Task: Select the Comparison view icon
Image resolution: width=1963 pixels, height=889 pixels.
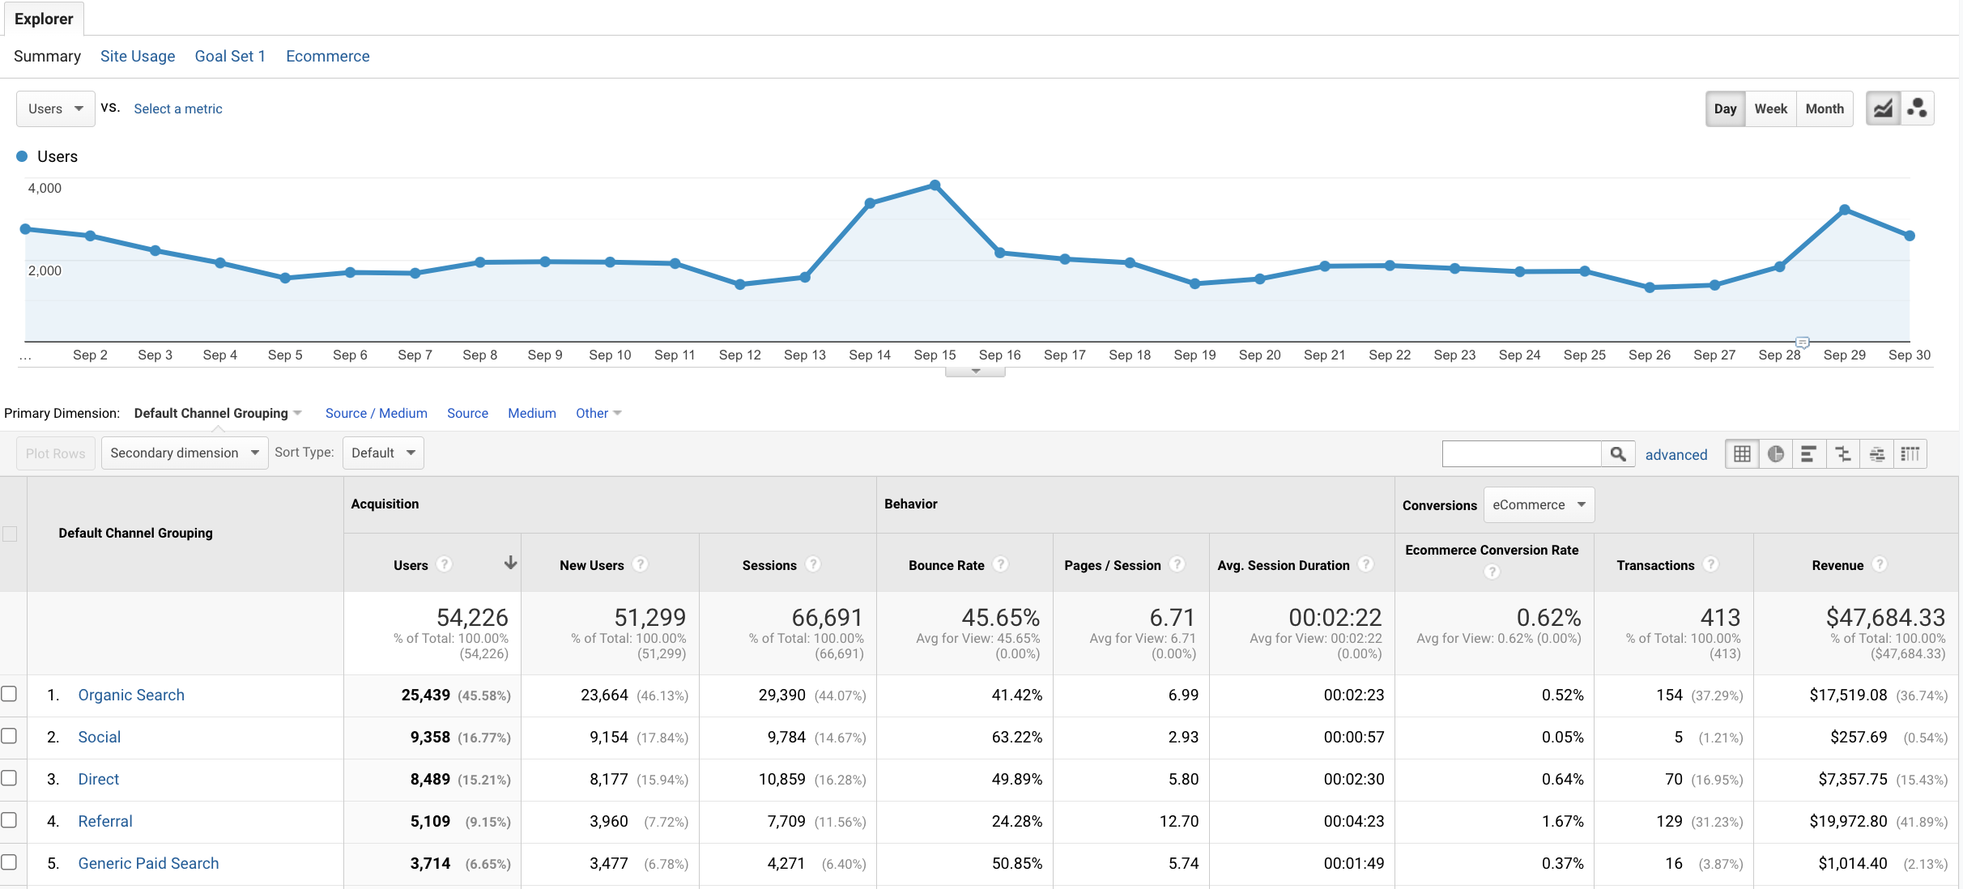Action: pyautogui.click(x=1843, y=454)
